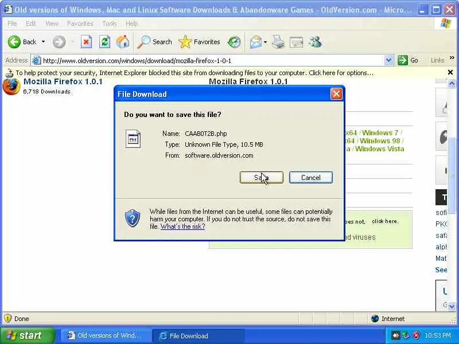The height and width of the screenshot is (344, 459).
Task: Click the Windows 7 platform link
Action: (x=380, y=133)
